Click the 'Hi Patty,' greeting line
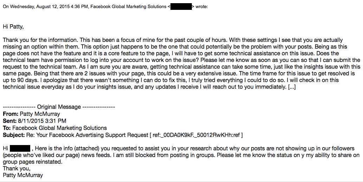The image size is (363, 182). [x=13, y=27]
